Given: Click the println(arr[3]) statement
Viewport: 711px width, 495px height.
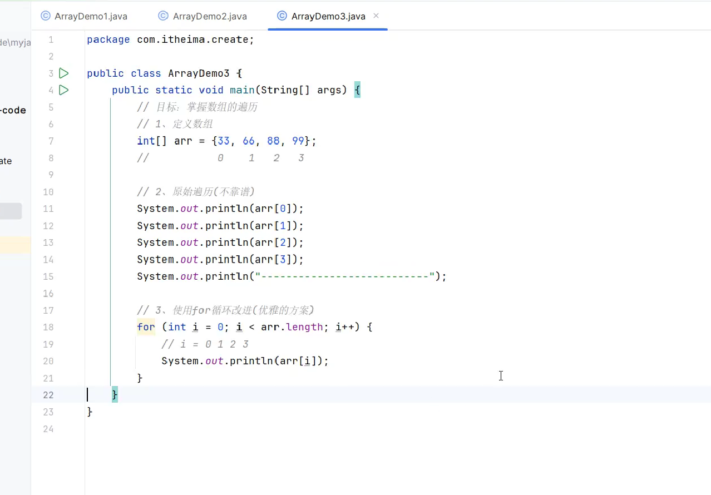Looking at the screenshot, I should (220, 259).
